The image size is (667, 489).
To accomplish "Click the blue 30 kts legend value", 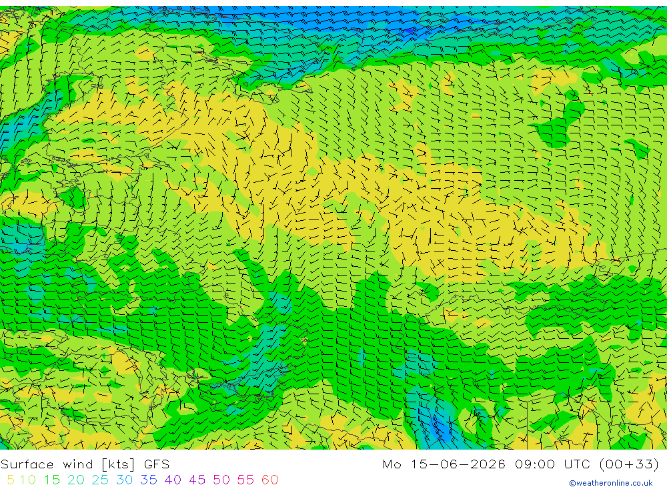I will (x=125, y=480).
